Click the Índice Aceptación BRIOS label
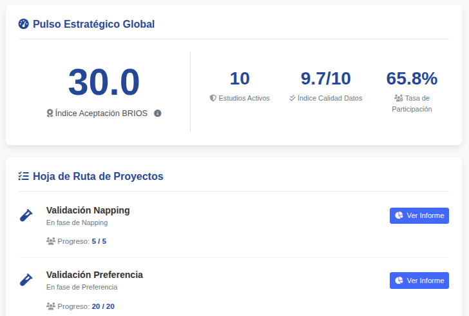Image resolution: width=469 pixels, height=316 pixels. (x=101, y=114)
